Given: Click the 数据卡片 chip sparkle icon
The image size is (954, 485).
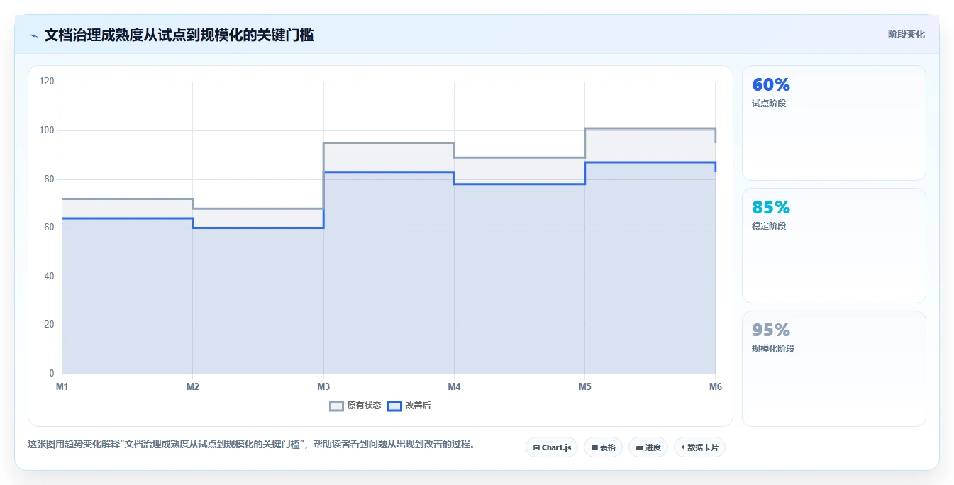Looking at the screenshot, I should pyautogui.click(x=683, y=447).
